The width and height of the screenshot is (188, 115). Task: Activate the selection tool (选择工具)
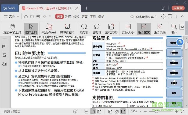pyautogui.click(x=31, y=29)
